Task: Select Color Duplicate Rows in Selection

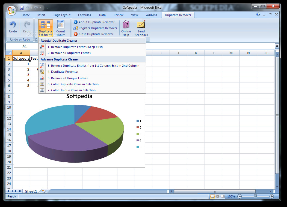Action: coord(92,84)
